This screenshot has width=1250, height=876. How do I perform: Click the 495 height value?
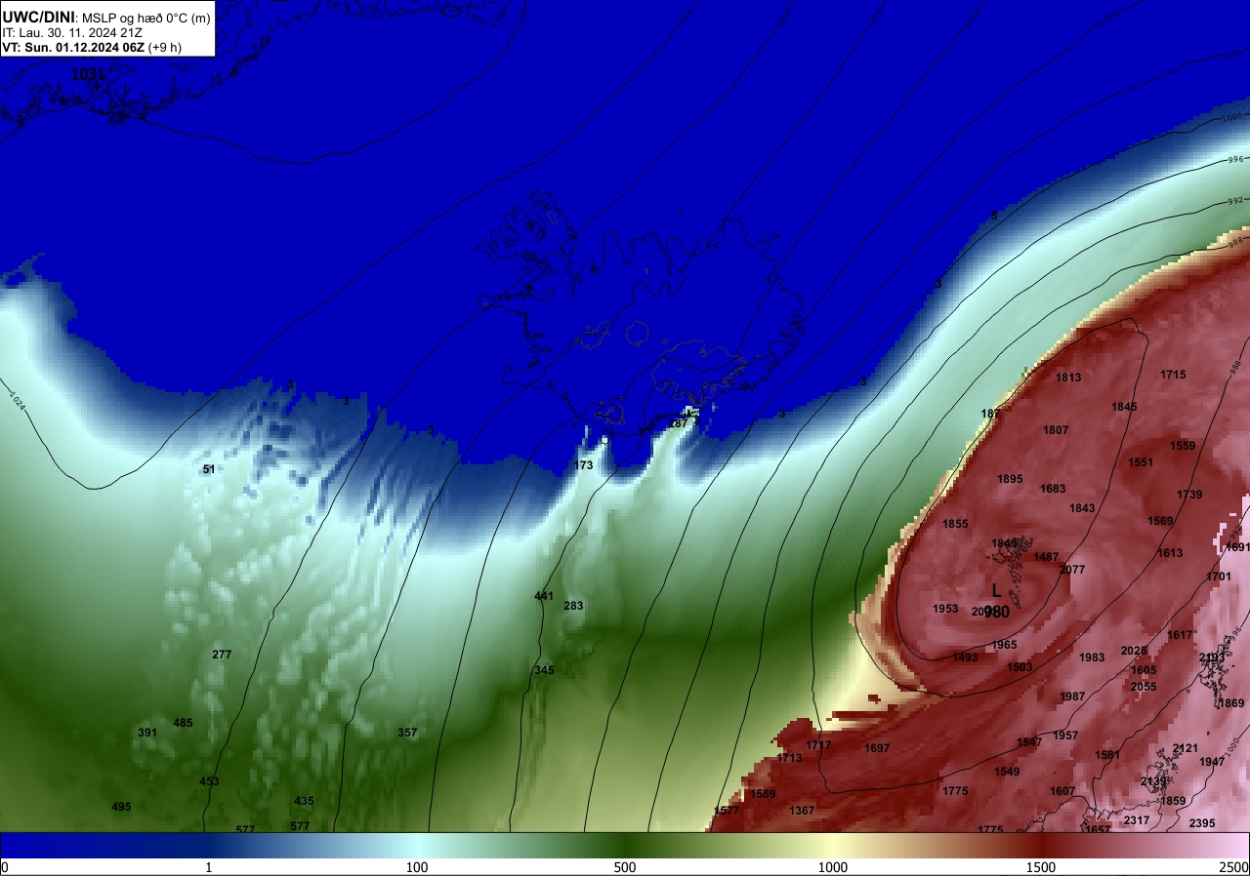(121, 807)
